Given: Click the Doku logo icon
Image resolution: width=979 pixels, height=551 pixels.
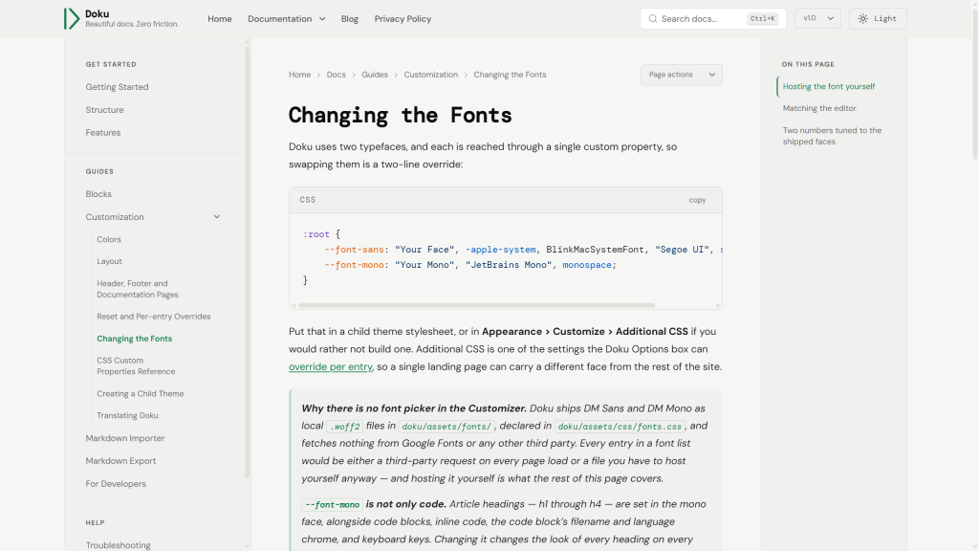Looking at the screenshot, I should coord(72,19).
